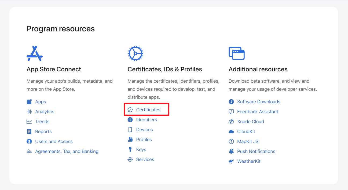Viewport: 348px width, 190px height.
Task: Click the Agreements signature icon
Action: (x=29, y=151)
